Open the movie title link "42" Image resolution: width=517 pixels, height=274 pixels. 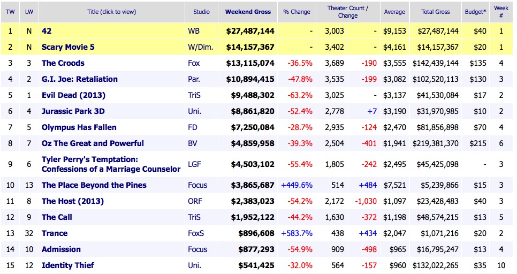(45, 31)
